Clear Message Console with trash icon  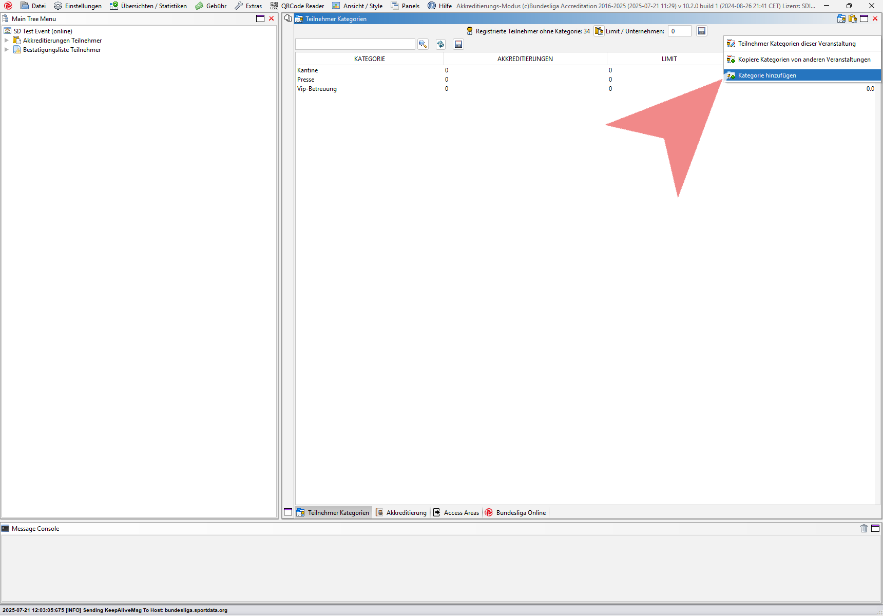[864, 528]
